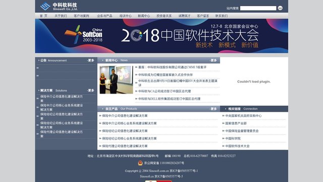This screenshot has width=323, height=182.
Task: Click the round search submit button
Action: tap(280, 8)
